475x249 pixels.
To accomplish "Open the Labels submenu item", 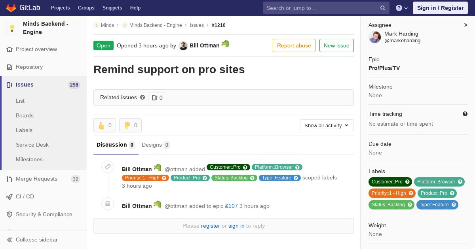I will pyautogui.click(x=24, y=130).
